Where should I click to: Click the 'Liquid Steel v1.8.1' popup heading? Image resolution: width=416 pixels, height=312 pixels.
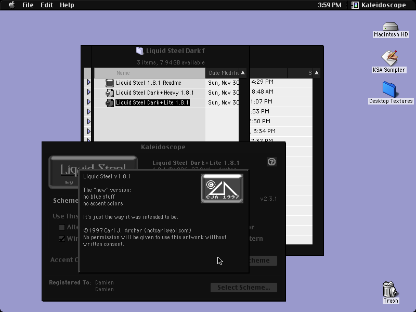click(x=107, y=176)
